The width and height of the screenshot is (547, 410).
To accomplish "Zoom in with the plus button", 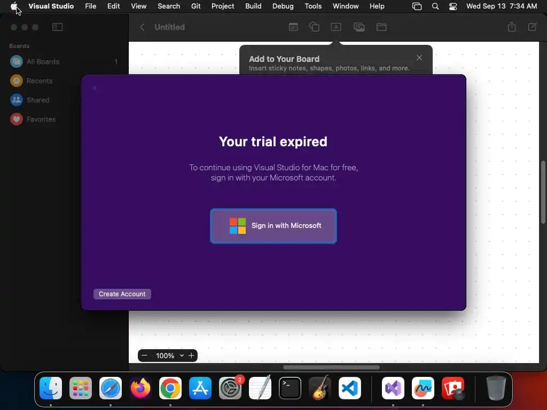I will click(x=191, y=356).
